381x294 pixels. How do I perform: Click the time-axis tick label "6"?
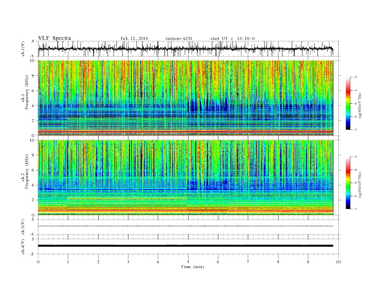point(218,262)
